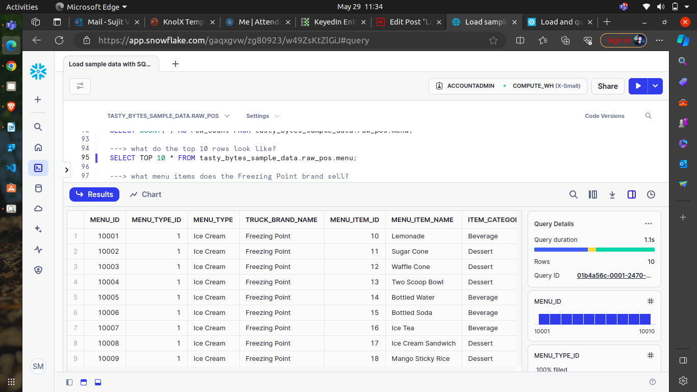The width and height of the screenshot is (697, 392).
Task: Open the Projects search in the sidebar
Action: (x=38, y=127)
